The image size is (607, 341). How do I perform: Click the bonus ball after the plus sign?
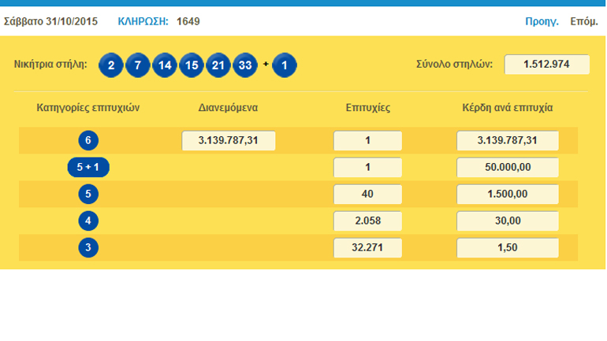(x=285, y=65)
